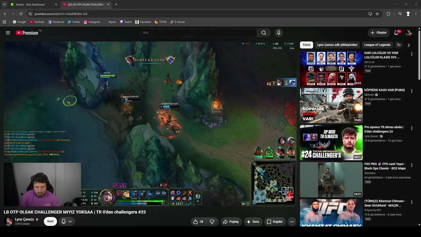
Task: Open Mynet bookmark
Action: pyautogui.click(x=110, y=22)
